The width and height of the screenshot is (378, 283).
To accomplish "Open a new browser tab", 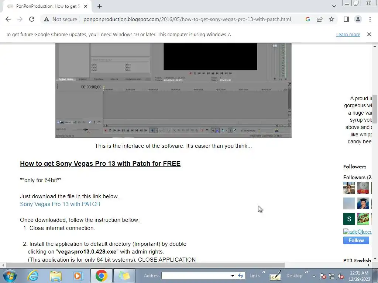I will 100,6.
